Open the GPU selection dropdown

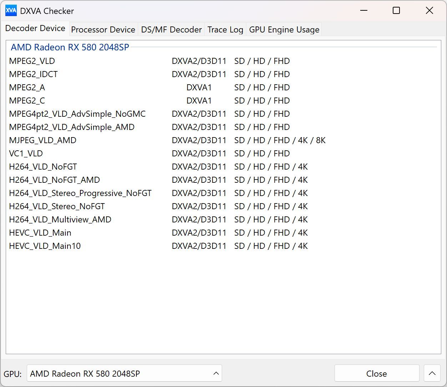[x=124, y=373]
